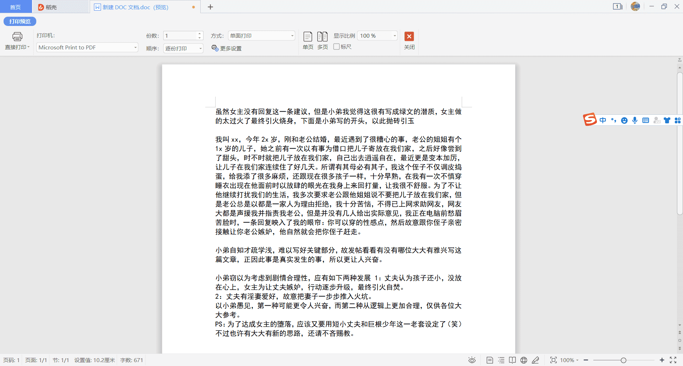Switch to single page view
683x366 pixels.
pyautogui.click(x=308, y=37)
